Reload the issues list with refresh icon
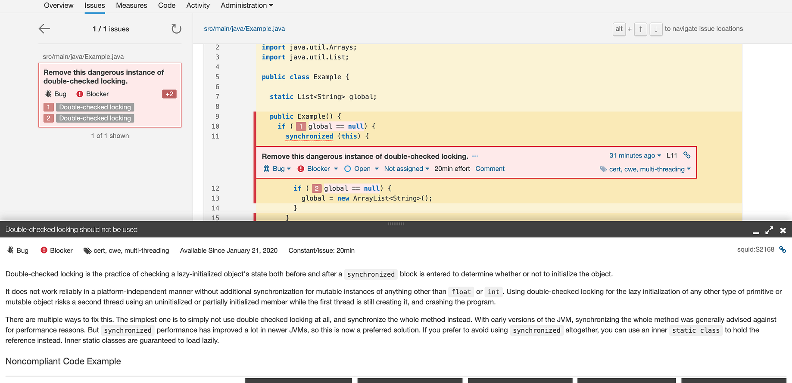Screen dimensions: 792x383 pyautogui.click(x=176, y=29)
